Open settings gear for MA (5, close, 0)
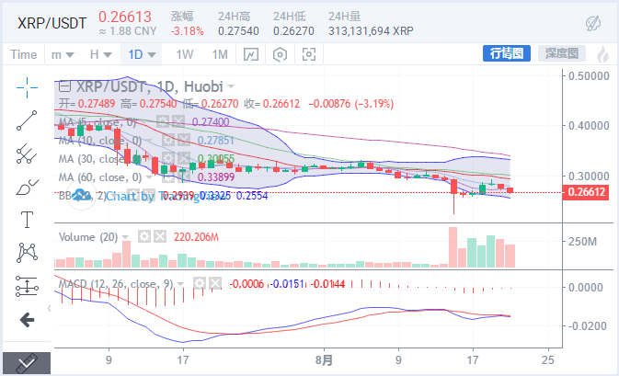This screenshot has width=619, height=376. click(163, 121)
